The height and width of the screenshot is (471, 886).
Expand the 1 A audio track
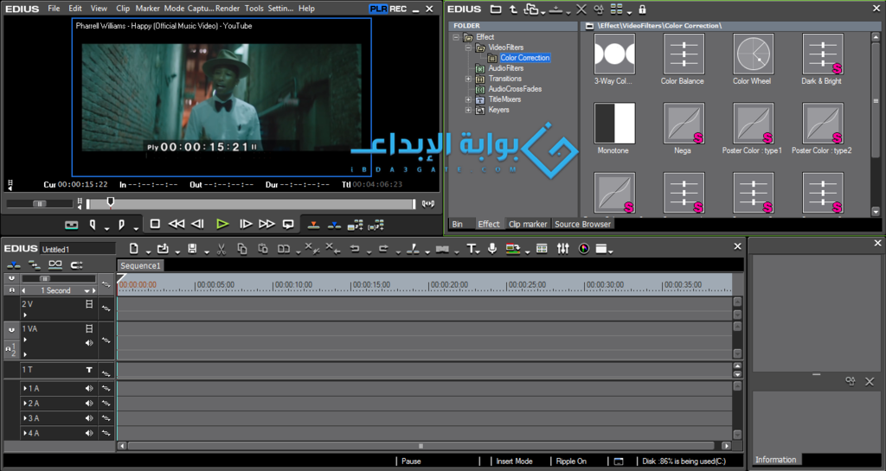25,388
